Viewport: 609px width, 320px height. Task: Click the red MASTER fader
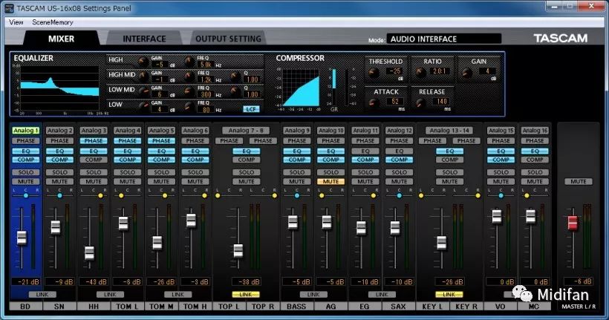pos(573,223)
